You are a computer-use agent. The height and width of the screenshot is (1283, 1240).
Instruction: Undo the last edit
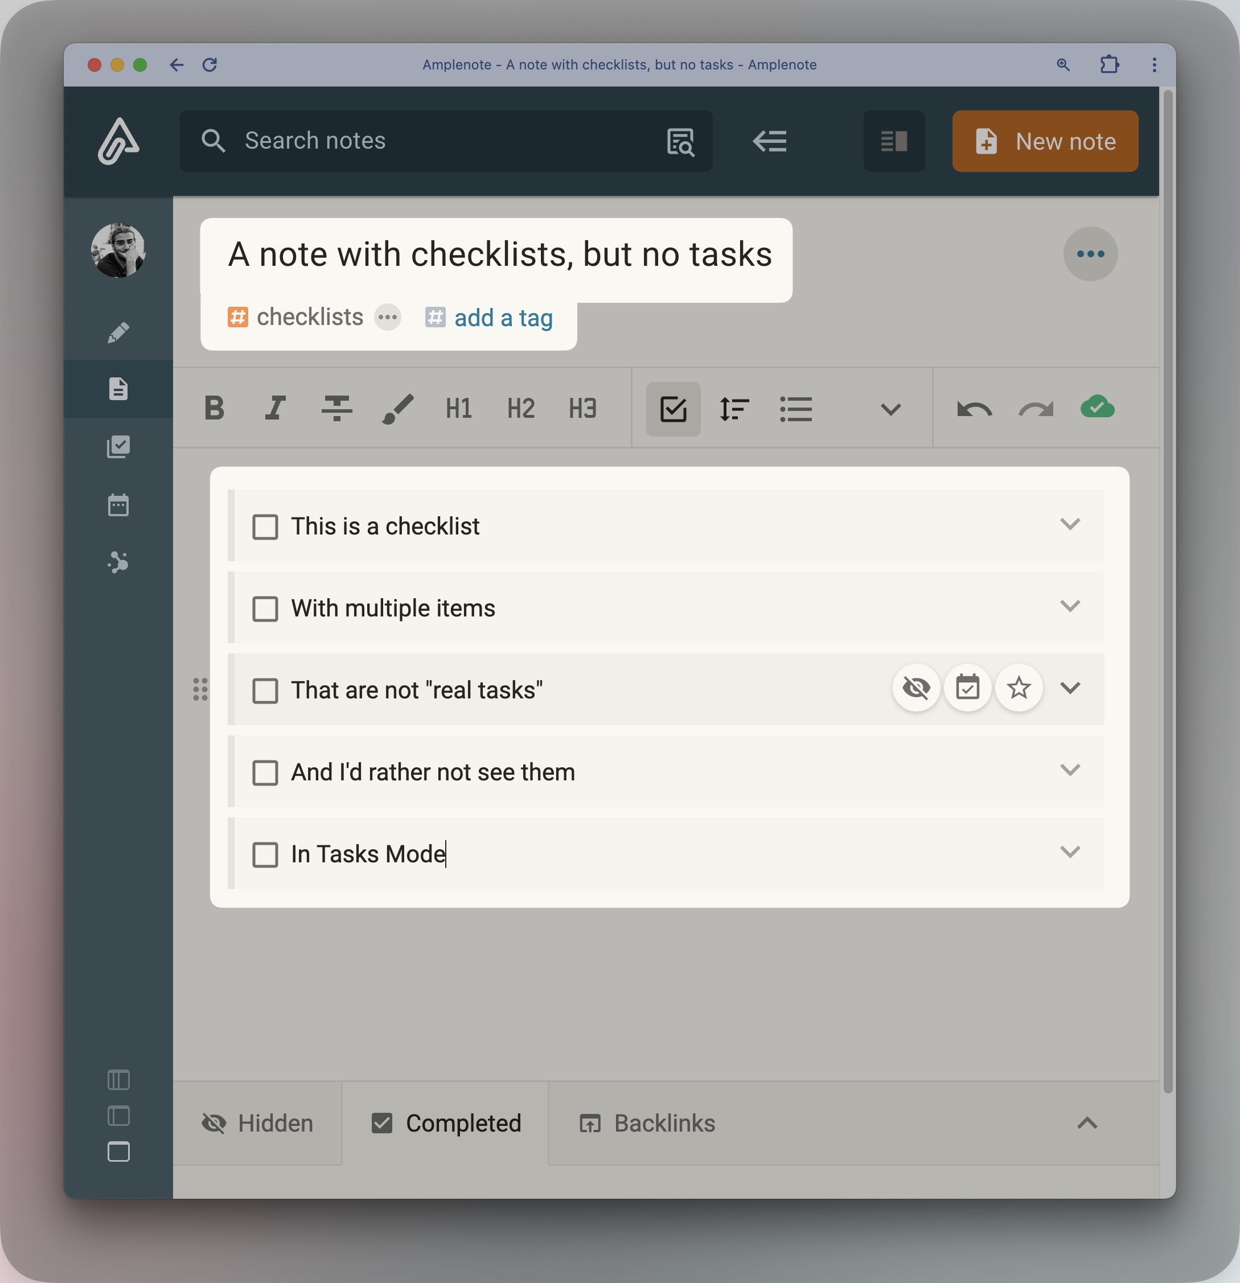[974, 409]
